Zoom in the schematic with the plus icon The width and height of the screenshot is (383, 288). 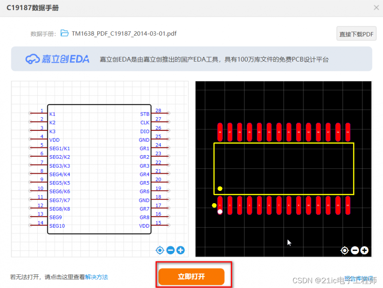click(180, 250)
